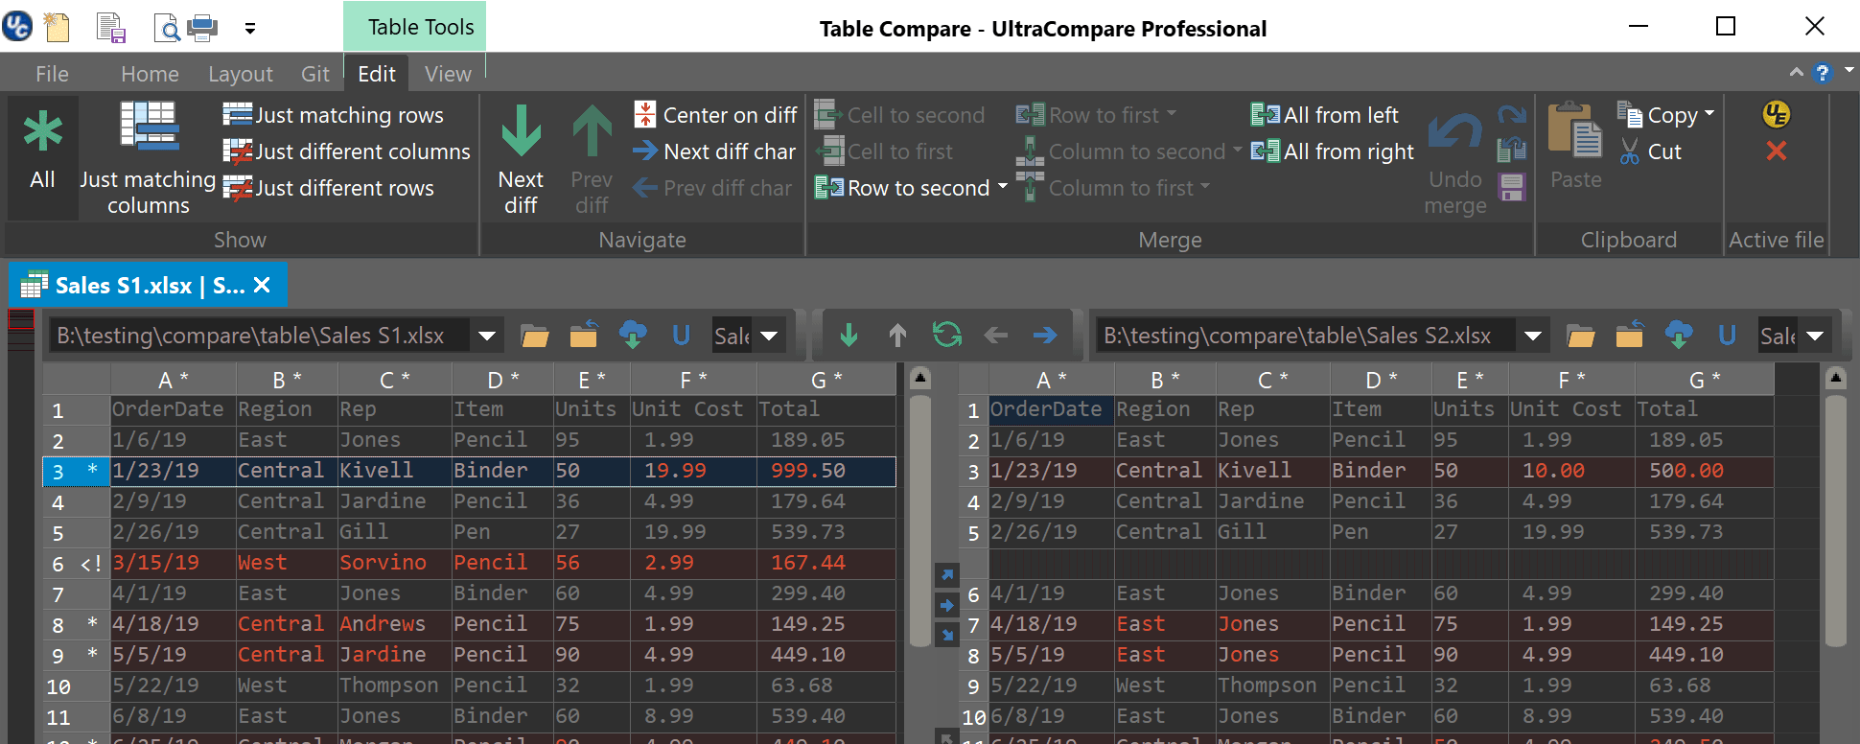Switch to the View ribbon tab
Image resolution: width=1860 pixels, height=744 pixels.
pos(448,74)
